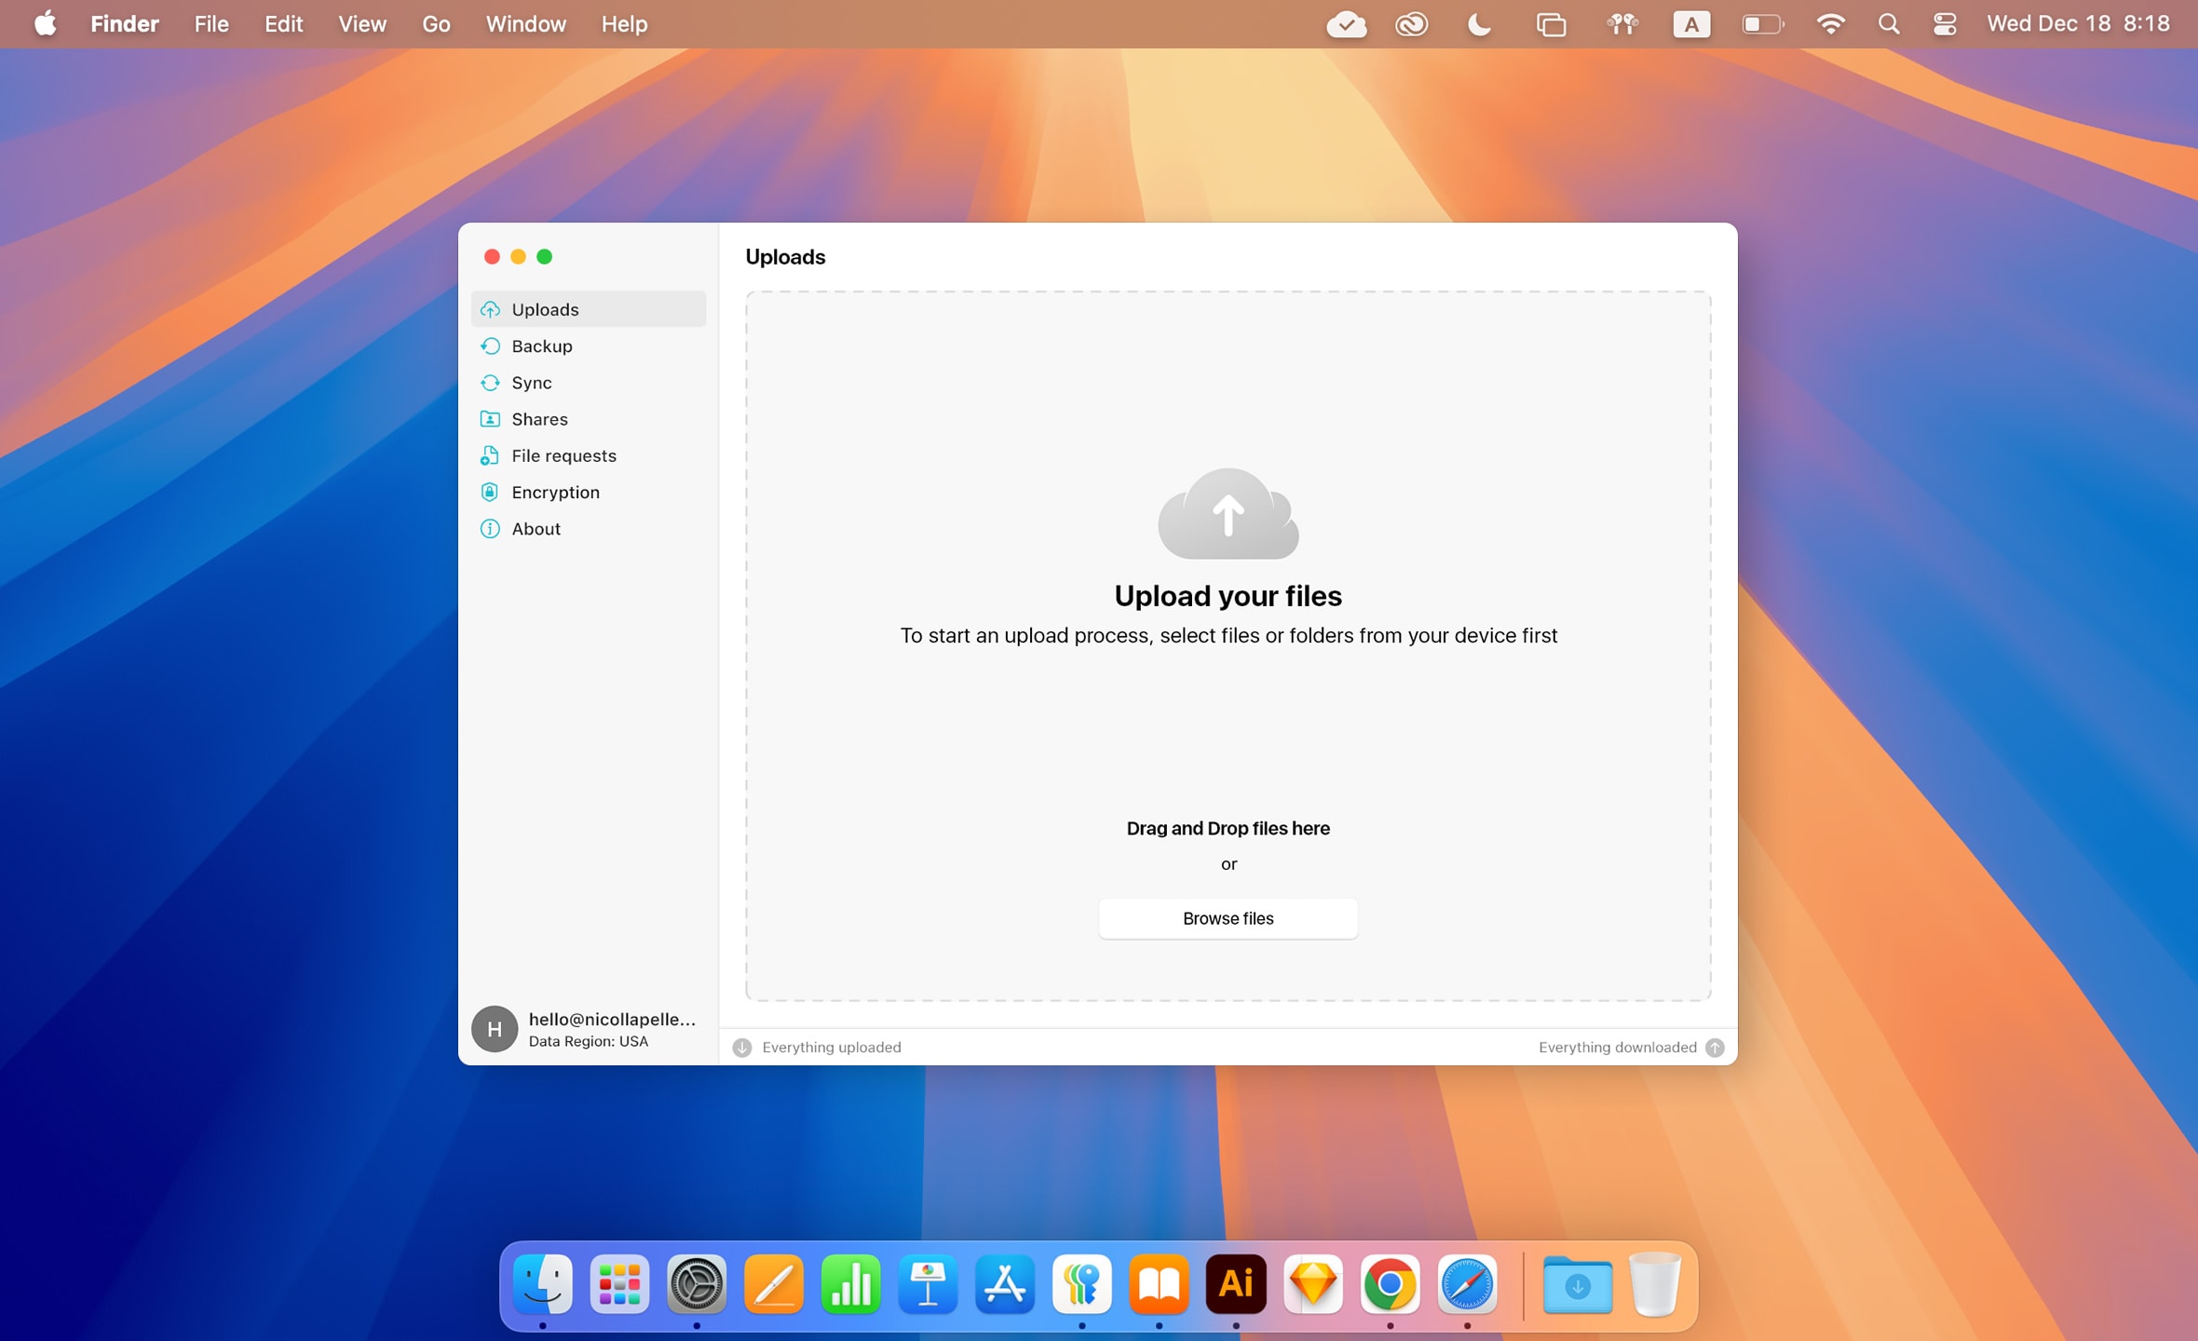This screenshot has height=1341, width=2198.
Task: Open the Encryption section
Action: [555, 492]
